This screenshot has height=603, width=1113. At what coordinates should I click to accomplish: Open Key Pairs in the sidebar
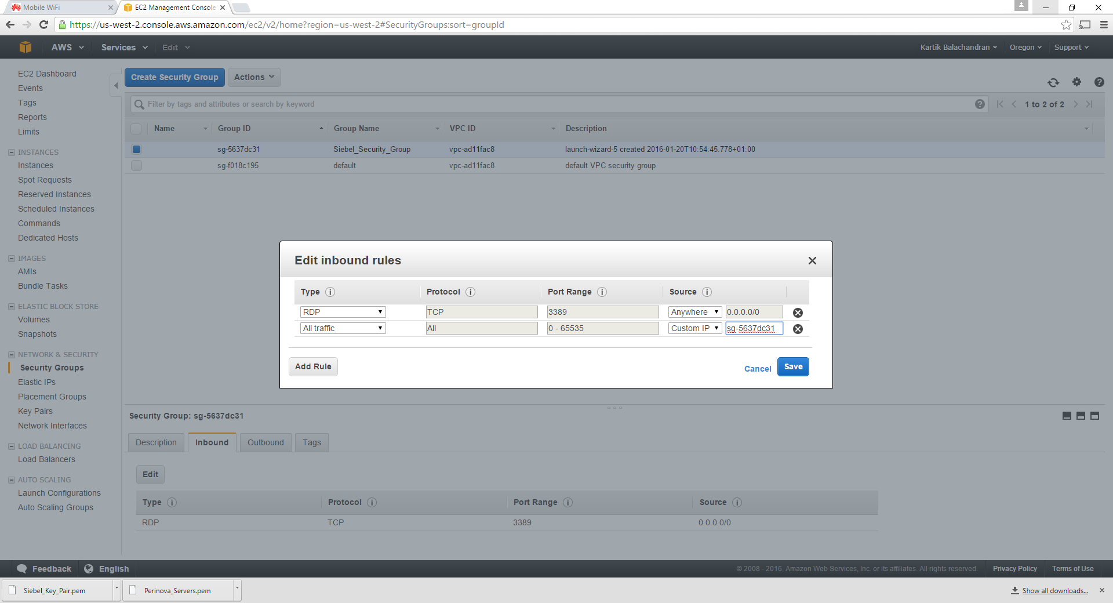(35, 411)
